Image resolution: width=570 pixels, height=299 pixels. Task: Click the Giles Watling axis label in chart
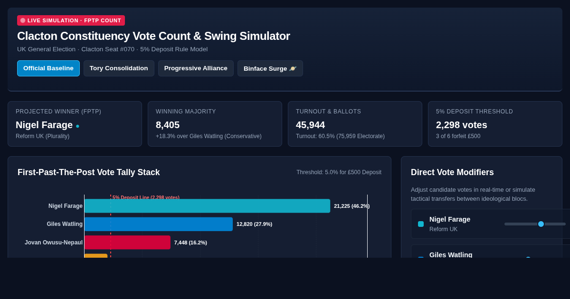click(x=65, y=224)
